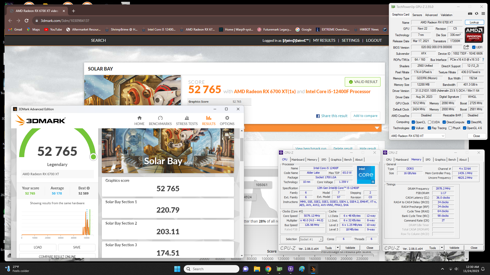Click info icon next to Best score
The image size is (490, 275).
coord(88,188)
